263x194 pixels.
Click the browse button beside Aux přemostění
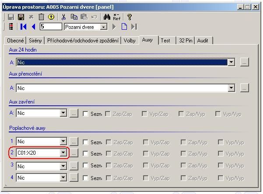click(x=245, y=88)
